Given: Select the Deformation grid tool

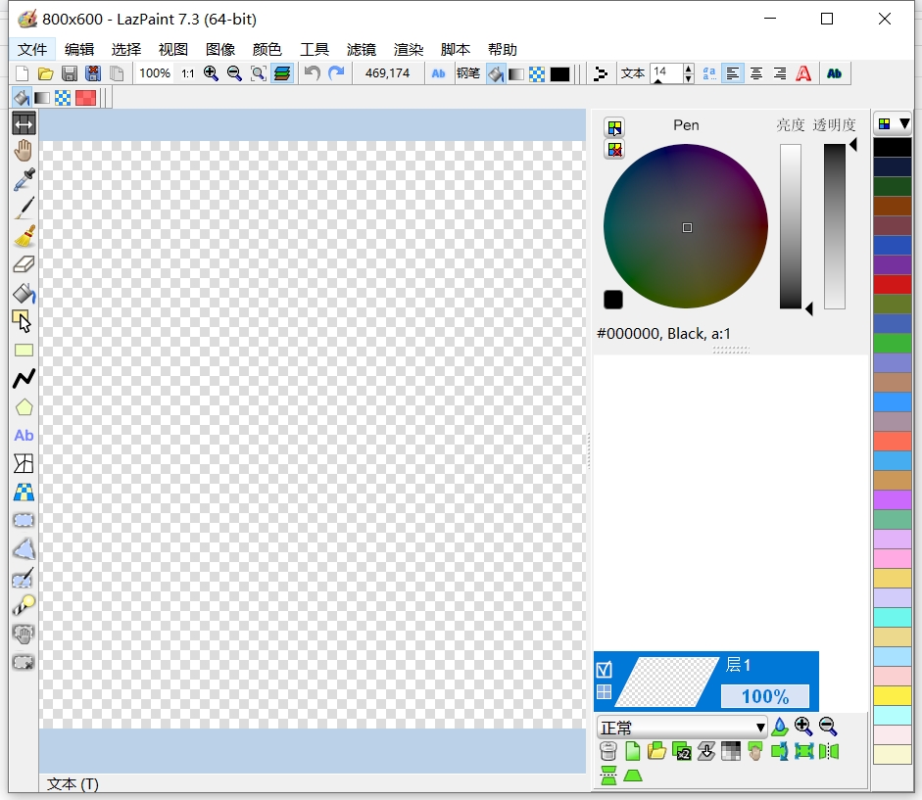Looking at the screenshot, I should pos(24,464).
